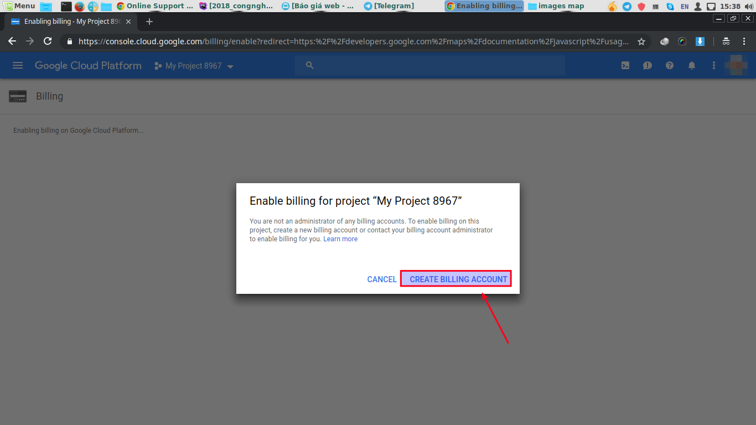This screenshot has height=425, width=756.
Task: Click the padlock site info icon
Action: pyautogui.click(x=70, y=42)
